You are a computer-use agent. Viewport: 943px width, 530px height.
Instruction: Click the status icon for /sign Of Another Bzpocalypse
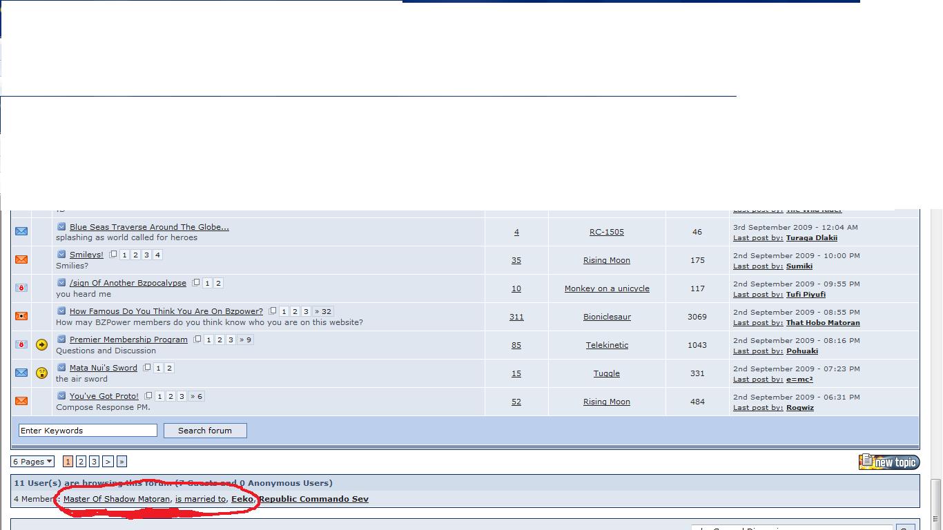[x=21, y=288]
